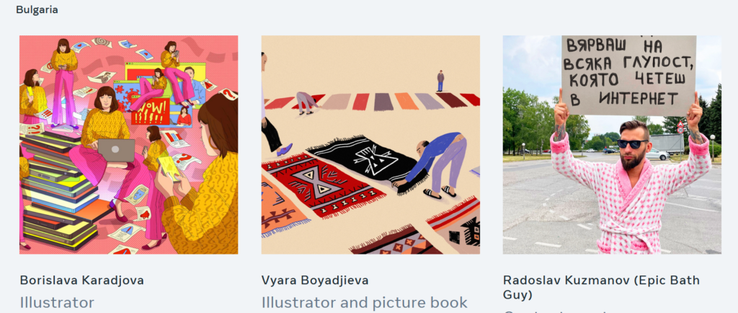738x313 pixels.
Task: Open the Vyara Boyadjieva name link
Action: coord(315,281)
